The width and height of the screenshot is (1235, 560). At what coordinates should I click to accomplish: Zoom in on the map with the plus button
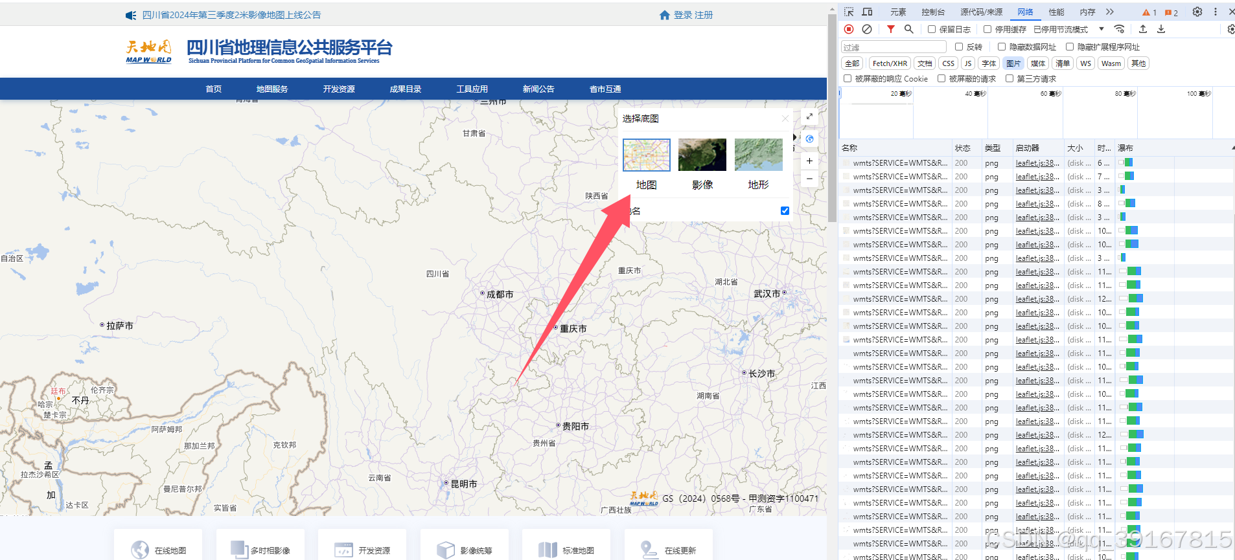pos(809,161)
